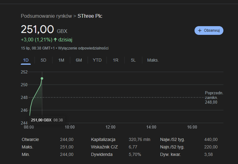
Task: Show the 5L (five year) chart
Action: (x=133, y=60)
